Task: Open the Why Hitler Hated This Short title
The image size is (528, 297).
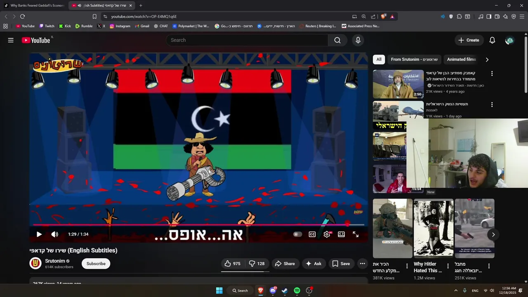Action: point(428,267)
